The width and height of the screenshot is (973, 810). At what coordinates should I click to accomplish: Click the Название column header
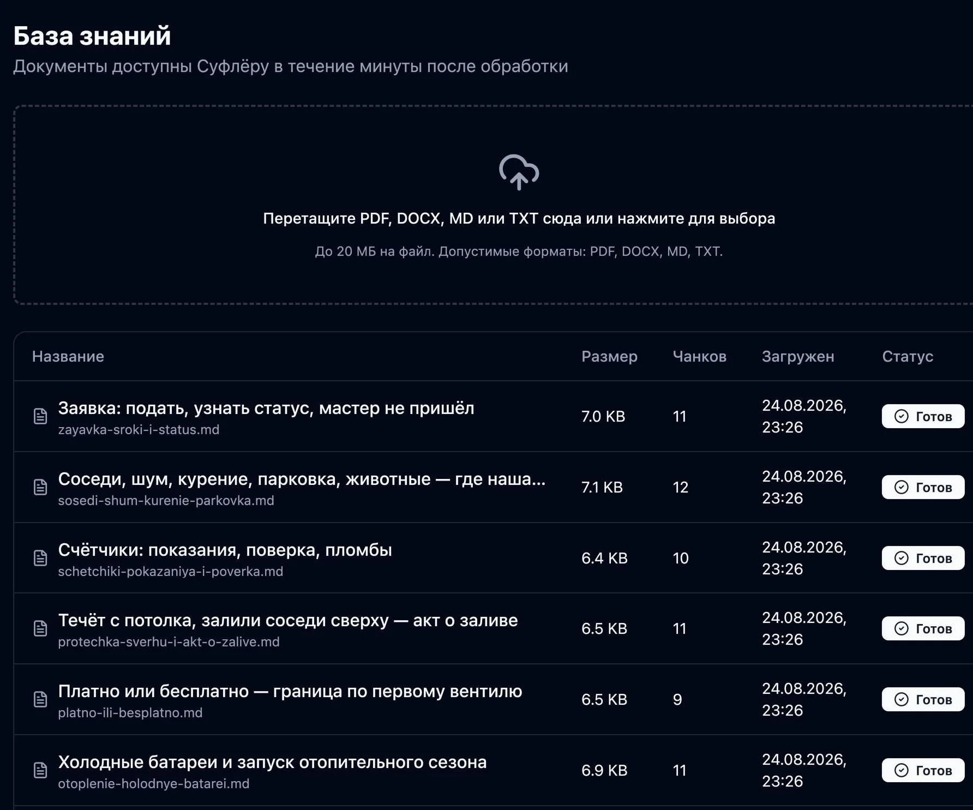coord(68,356)
